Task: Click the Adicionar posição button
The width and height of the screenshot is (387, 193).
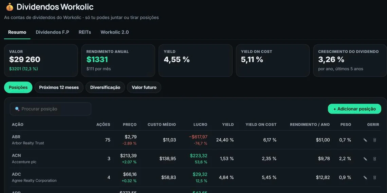Action: (x=354, y=109)
